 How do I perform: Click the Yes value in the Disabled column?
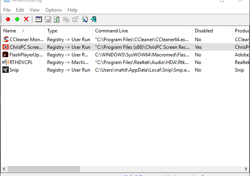click(x=198, y=47)
